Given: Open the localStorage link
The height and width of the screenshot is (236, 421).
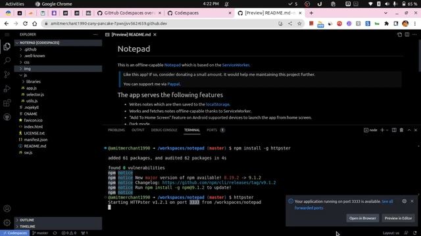Looking at the screenshot, I should 218,104.
